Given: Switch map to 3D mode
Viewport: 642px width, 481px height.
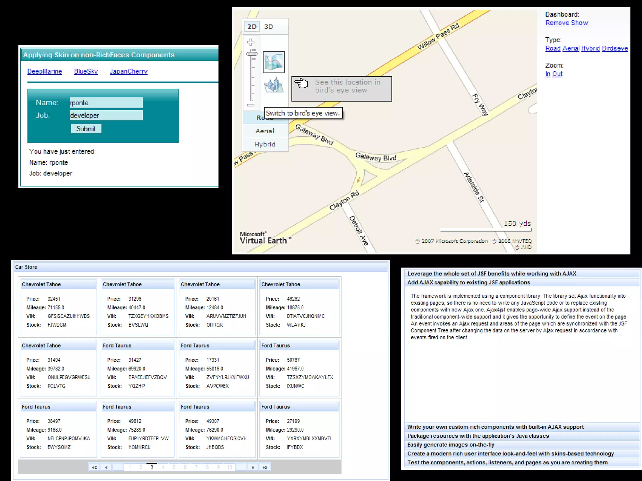Looking at the screenshot, I should [x=268, y=27].
